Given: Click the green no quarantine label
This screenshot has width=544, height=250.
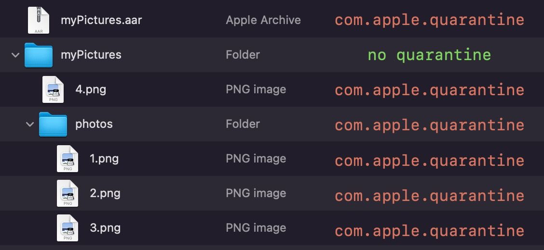Looking at the screenshot, I should (x=429, y=55).
